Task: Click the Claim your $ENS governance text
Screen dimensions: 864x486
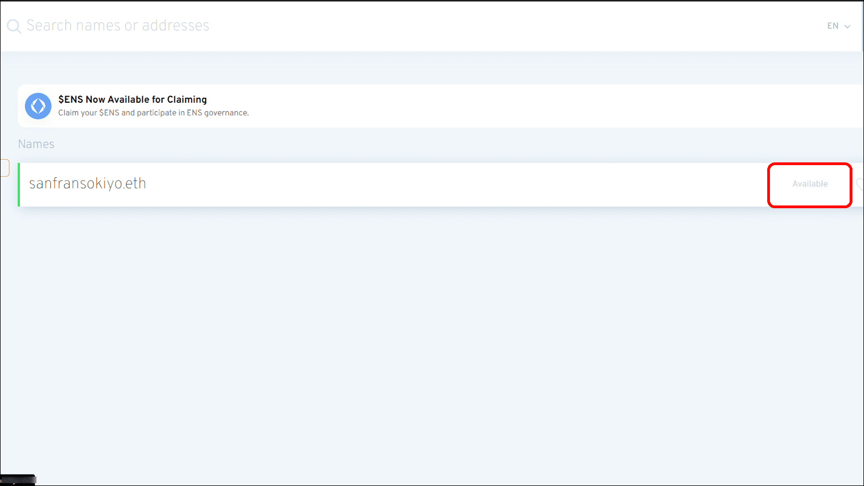Action: [154, 113]
